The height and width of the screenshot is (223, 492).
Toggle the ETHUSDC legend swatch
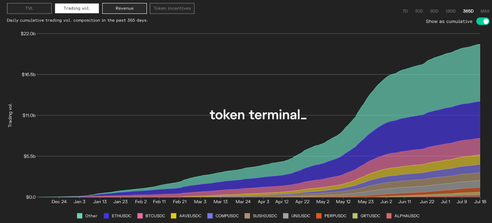[106, 216]
